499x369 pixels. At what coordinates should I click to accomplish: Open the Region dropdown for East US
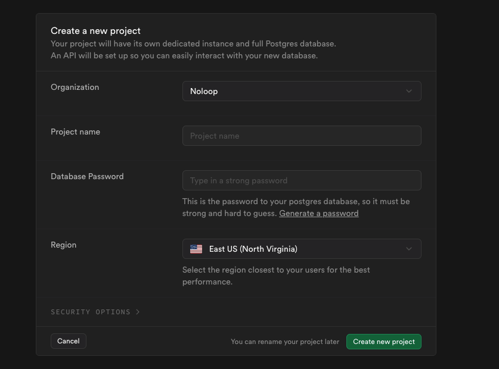(301, 249)
